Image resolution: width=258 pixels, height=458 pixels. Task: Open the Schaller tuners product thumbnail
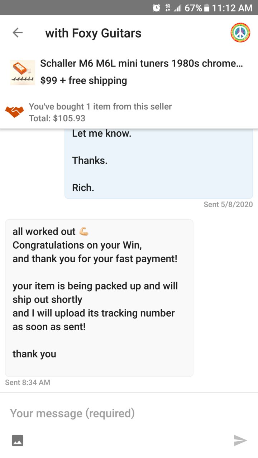click(22, 73)
